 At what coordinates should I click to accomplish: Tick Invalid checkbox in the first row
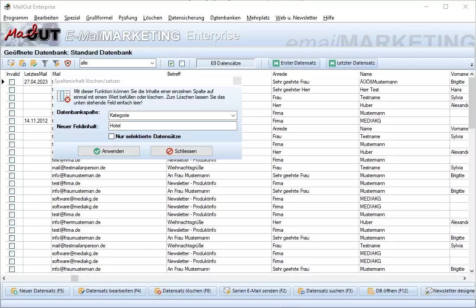pos(12,82)
